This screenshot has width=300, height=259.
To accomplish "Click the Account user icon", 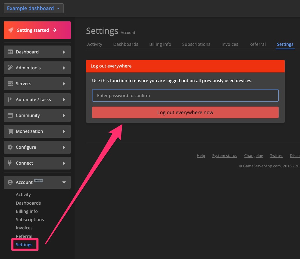I will tap(10, 182).
